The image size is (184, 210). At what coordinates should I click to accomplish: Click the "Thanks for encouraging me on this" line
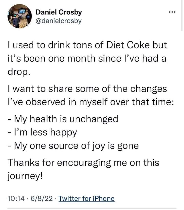[83, 162]
